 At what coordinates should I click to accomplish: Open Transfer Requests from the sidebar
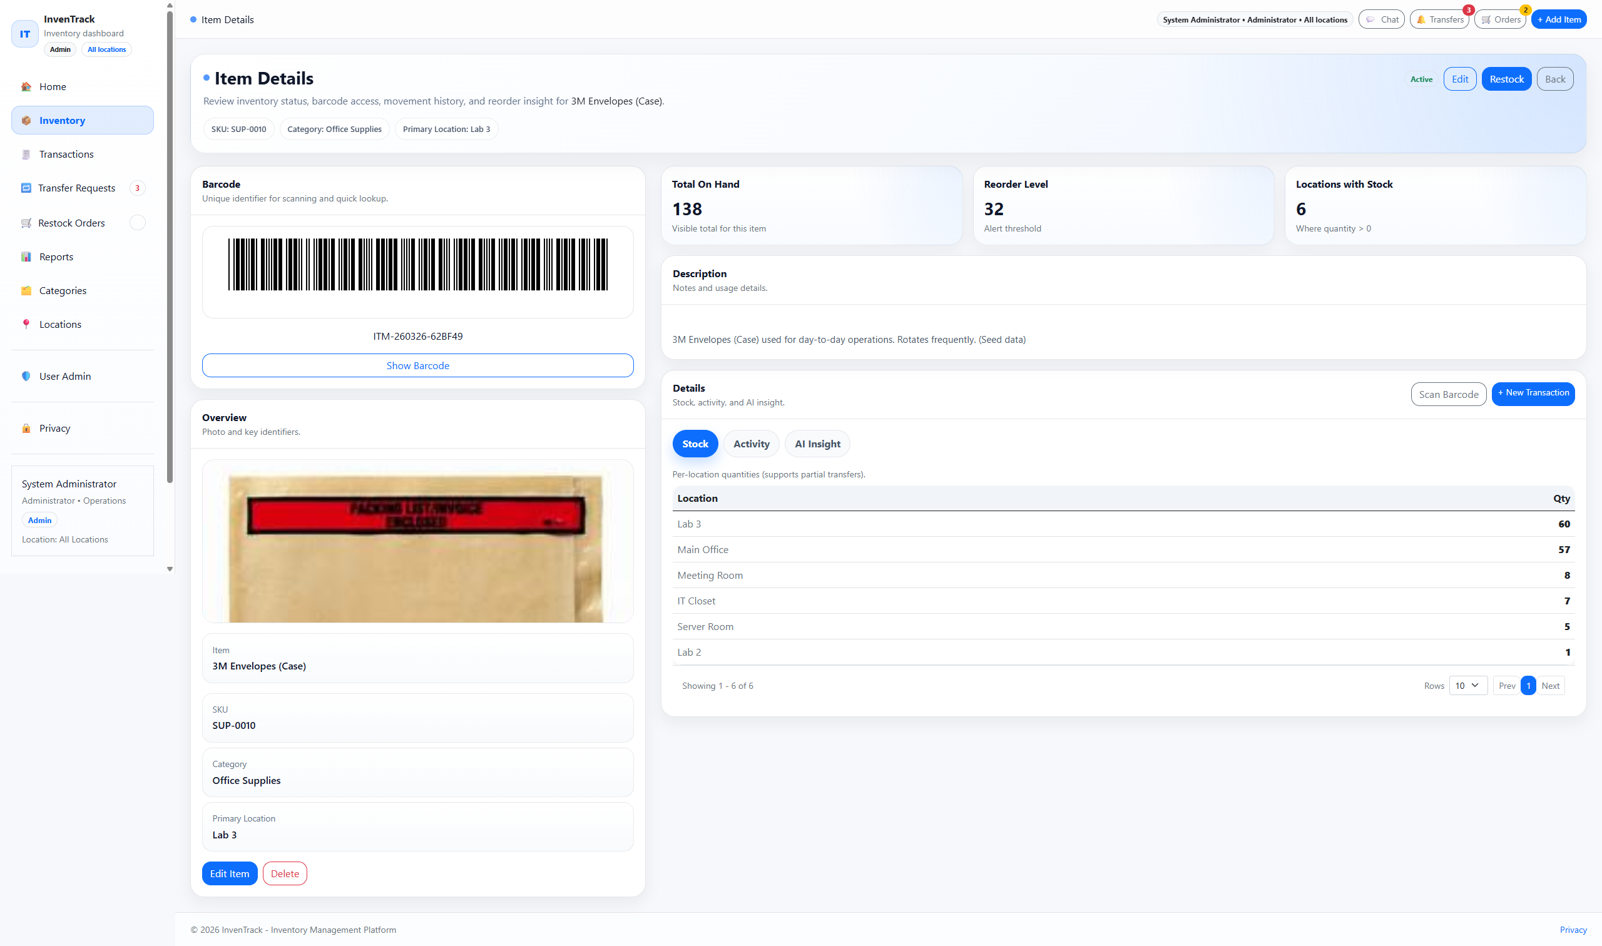pyautogui.click(x=76, y=188)
